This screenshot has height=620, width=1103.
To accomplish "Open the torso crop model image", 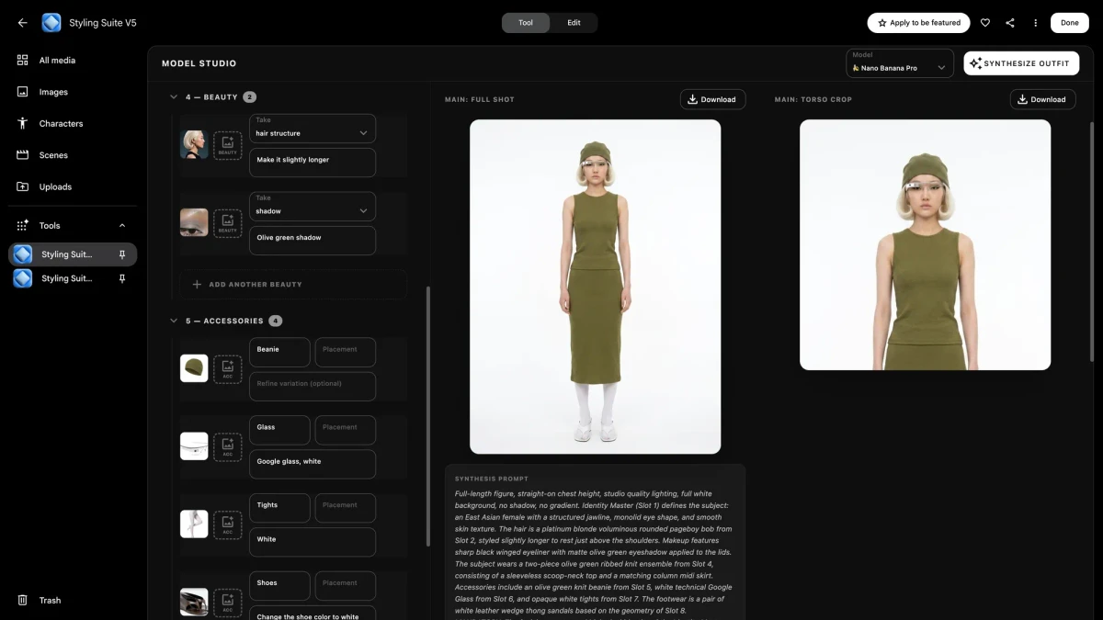I will [x=925, y=245].
